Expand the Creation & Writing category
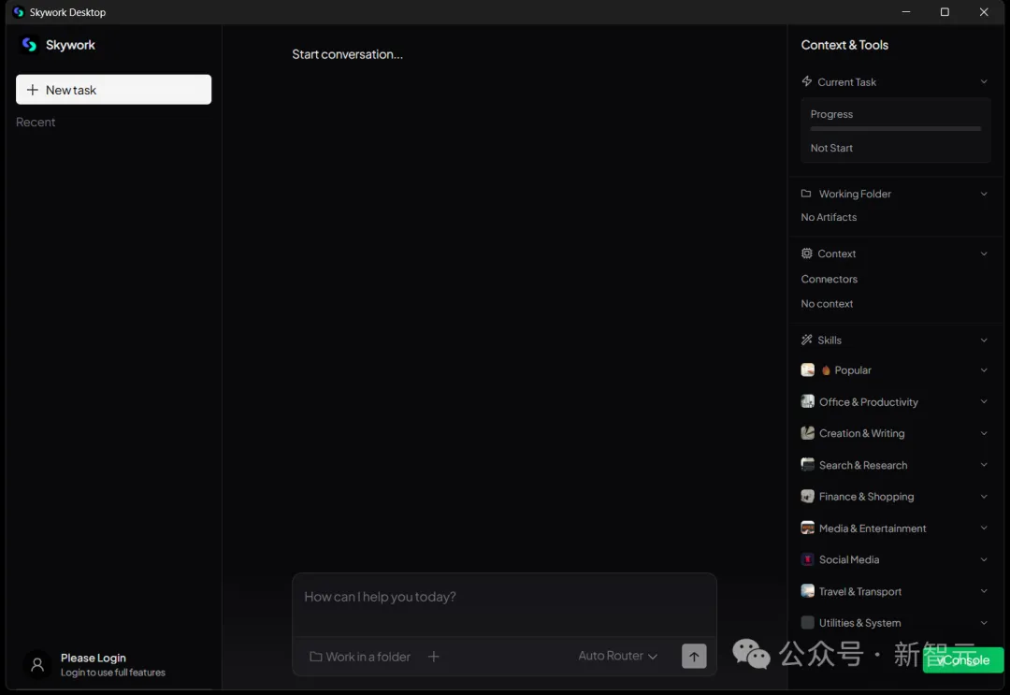 983,433
